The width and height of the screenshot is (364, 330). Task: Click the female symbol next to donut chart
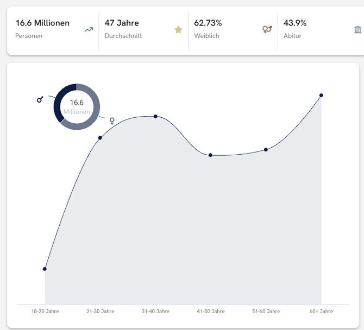[112, 120]
